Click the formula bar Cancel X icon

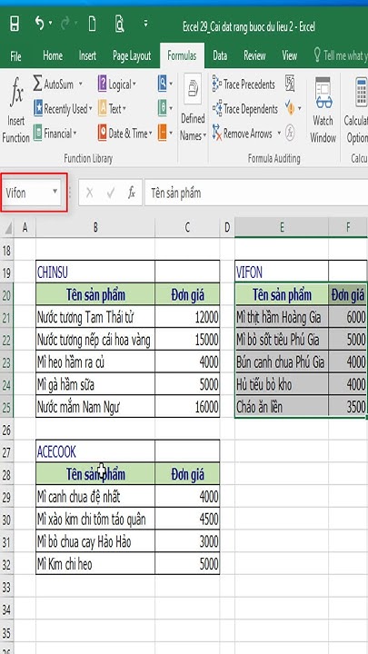[89, 193]
